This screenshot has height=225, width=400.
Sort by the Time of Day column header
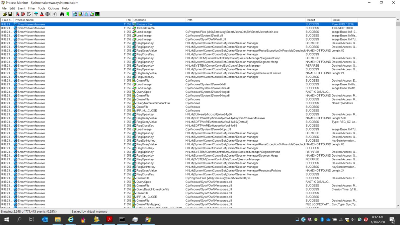tap(7, 20)
